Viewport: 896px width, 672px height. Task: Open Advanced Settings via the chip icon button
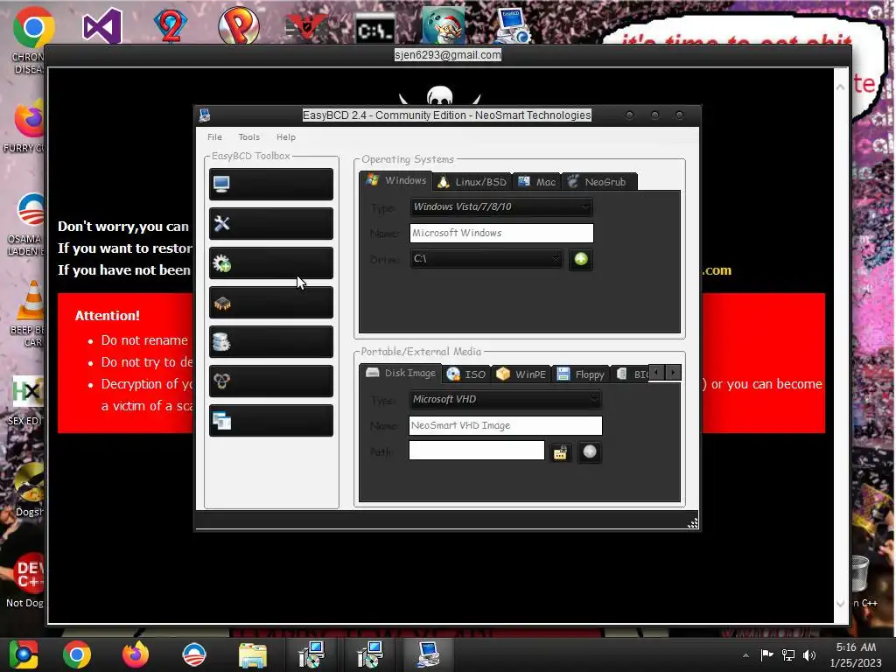(x=271, y=302)
